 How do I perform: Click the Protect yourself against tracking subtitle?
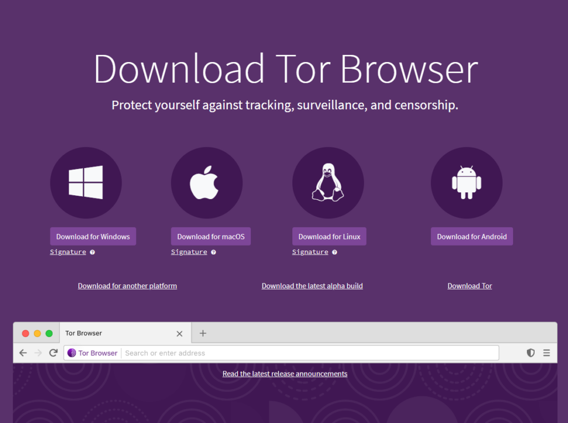(285, 105)
